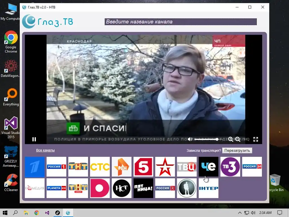Open the system tray volume icon
This screenshot has height=217, width=289.
(x=253, y=213)
